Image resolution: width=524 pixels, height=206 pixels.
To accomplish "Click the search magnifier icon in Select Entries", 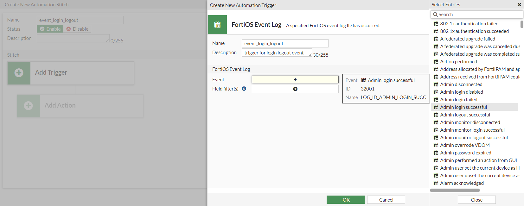I will pyautogui.click(x=435, y=14).
